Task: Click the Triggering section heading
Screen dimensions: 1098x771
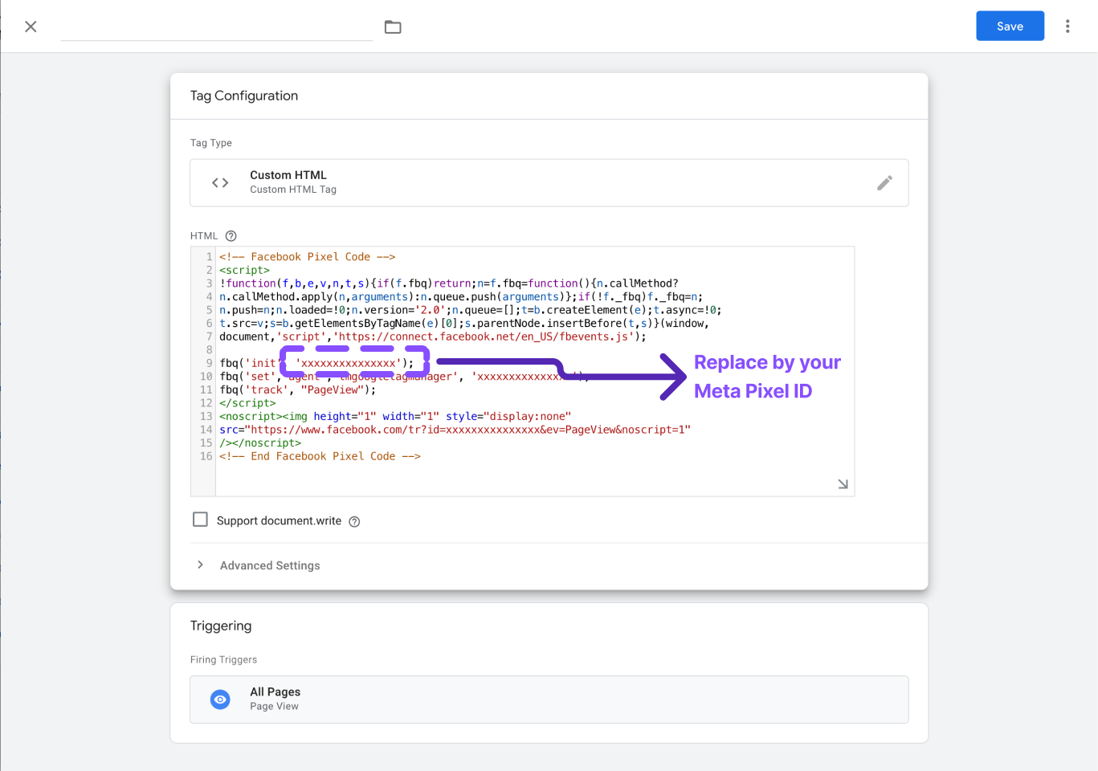Action: pyautogui.click(x=221, y=626)
